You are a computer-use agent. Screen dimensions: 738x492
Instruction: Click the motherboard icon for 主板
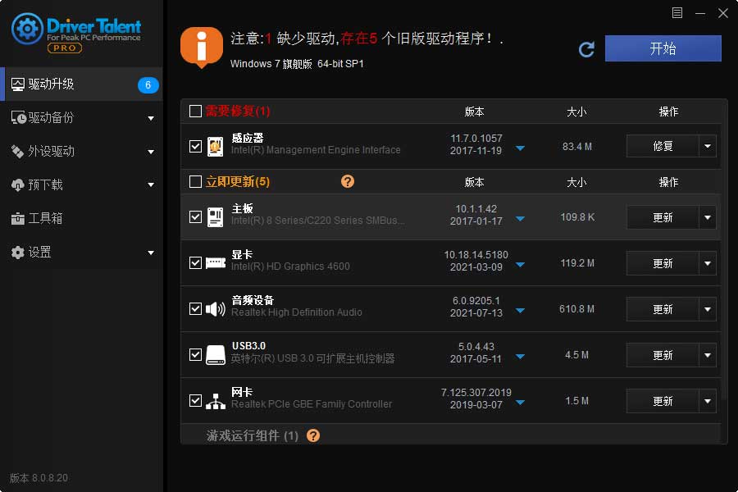[x=215, y=217]
